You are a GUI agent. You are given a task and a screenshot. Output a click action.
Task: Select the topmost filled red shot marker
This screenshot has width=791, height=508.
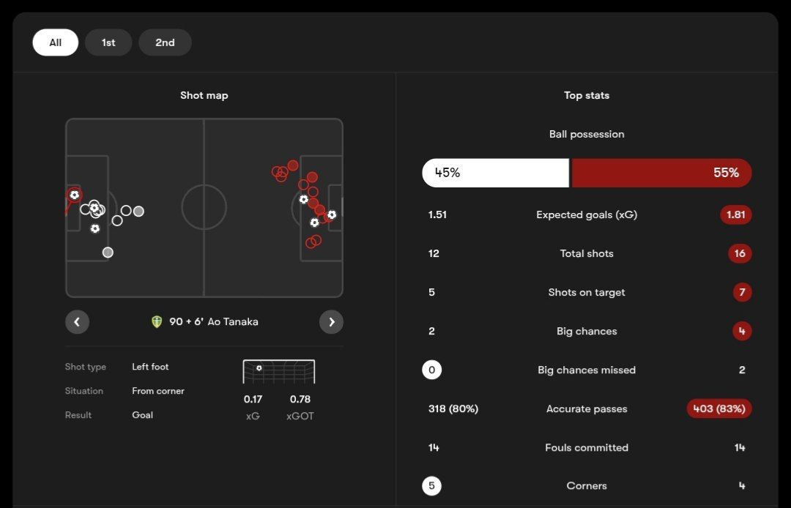(x=293, y=165)
